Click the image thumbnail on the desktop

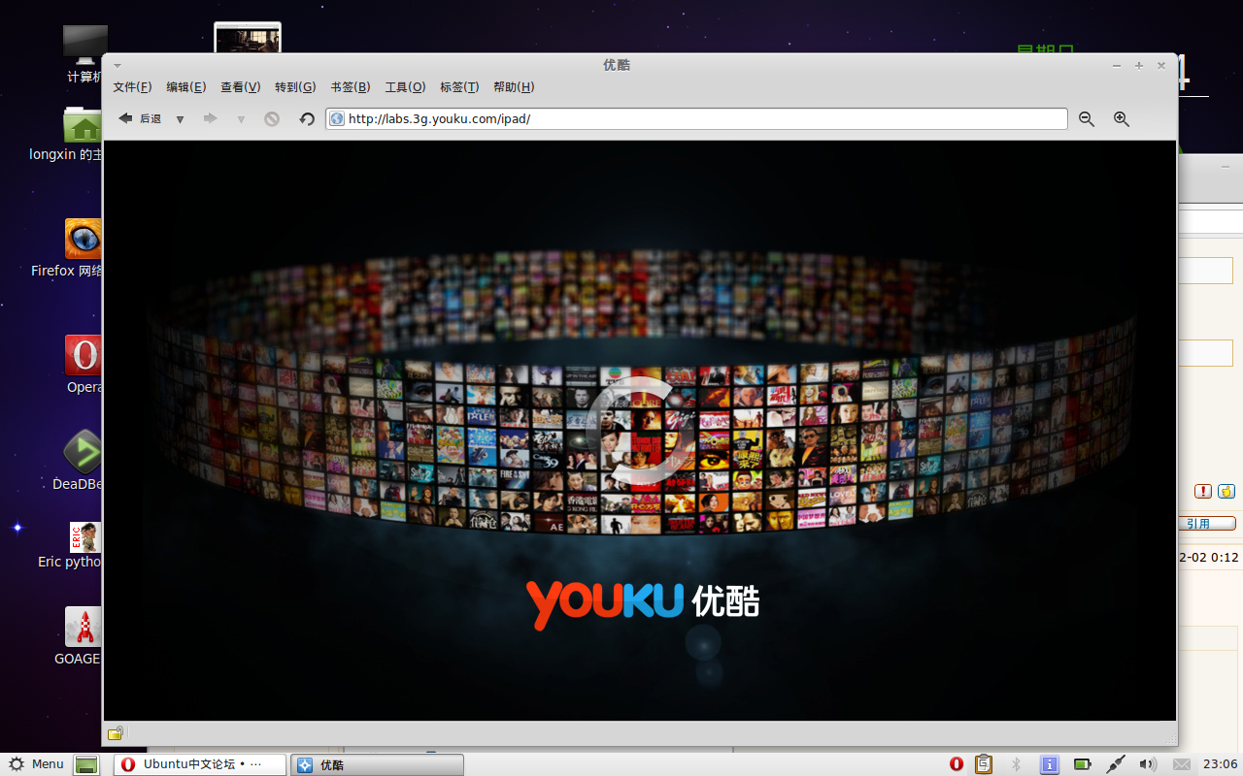coord(248,38)
